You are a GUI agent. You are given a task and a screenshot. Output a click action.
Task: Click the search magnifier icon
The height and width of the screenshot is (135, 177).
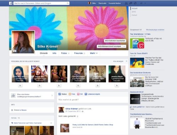(68, 3)
